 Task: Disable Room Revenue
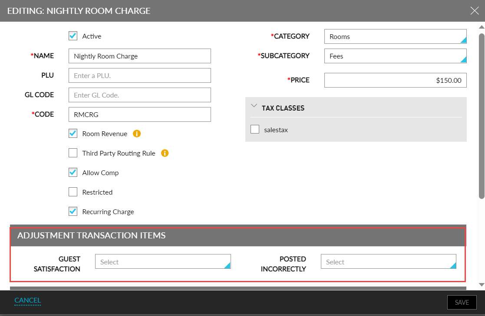(x=73, y=134)
